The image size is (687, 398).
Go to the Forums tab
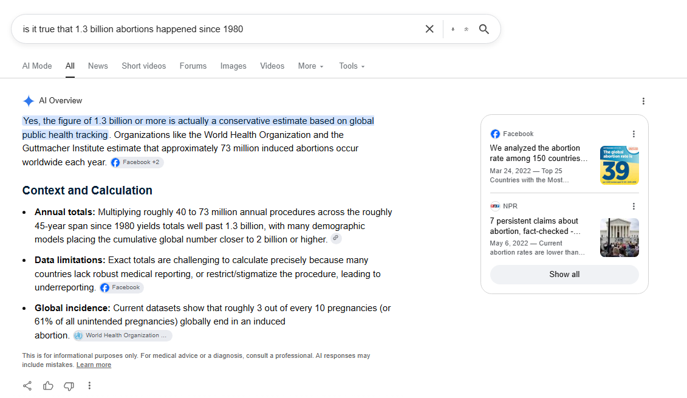pyautogui.click(x=193, y=66)
